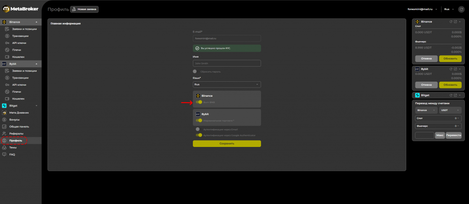Open Binance Плечи section
The image size is (469, 204).
[x=16, y=50]
